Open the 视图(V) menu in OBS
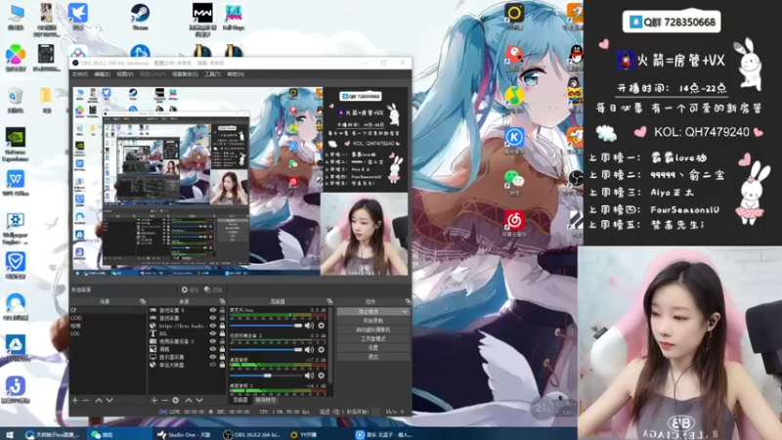Viewport: 782px width, 440px height. coord(125,74)
